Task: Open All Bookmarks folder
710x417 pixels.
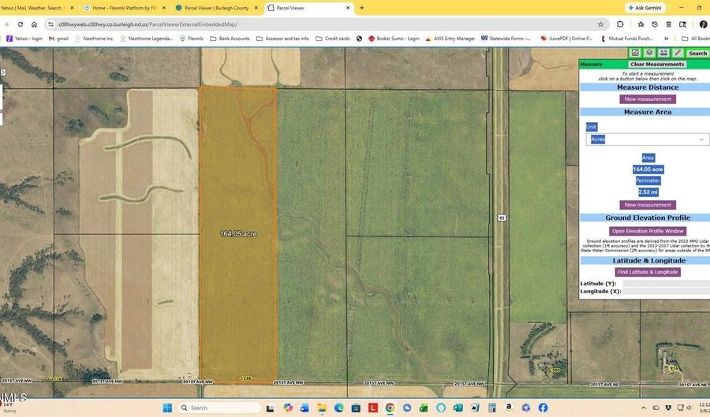Action: click(x=696, y=39)
